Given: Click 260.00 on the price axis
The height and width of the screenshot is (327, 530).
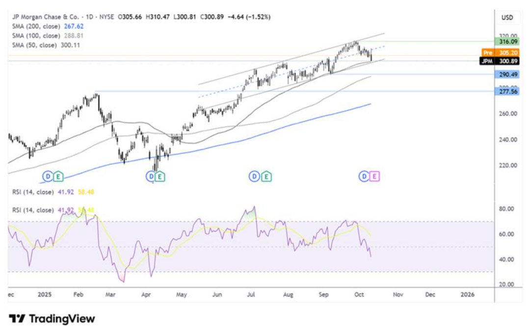Looking at the screenshot, I should coord(508,114).
